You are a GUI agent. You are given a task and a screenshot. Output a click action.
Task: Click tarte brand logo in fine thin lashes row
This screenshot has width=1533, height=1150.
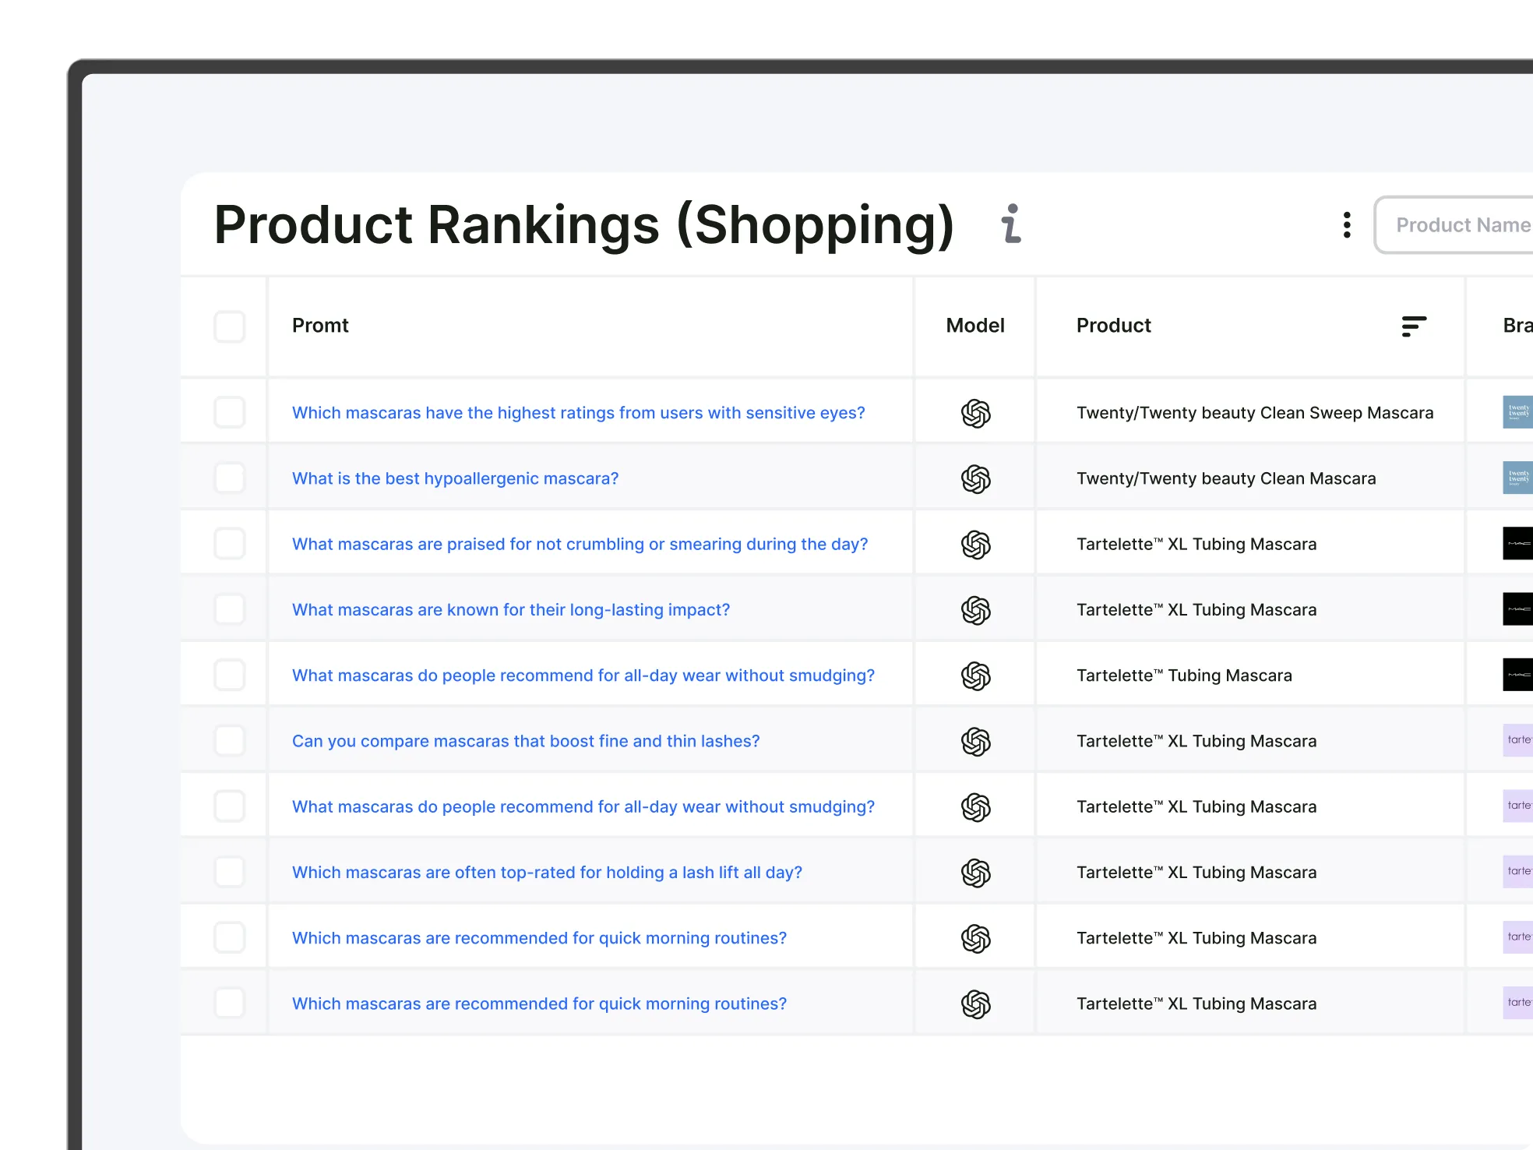1517,740
